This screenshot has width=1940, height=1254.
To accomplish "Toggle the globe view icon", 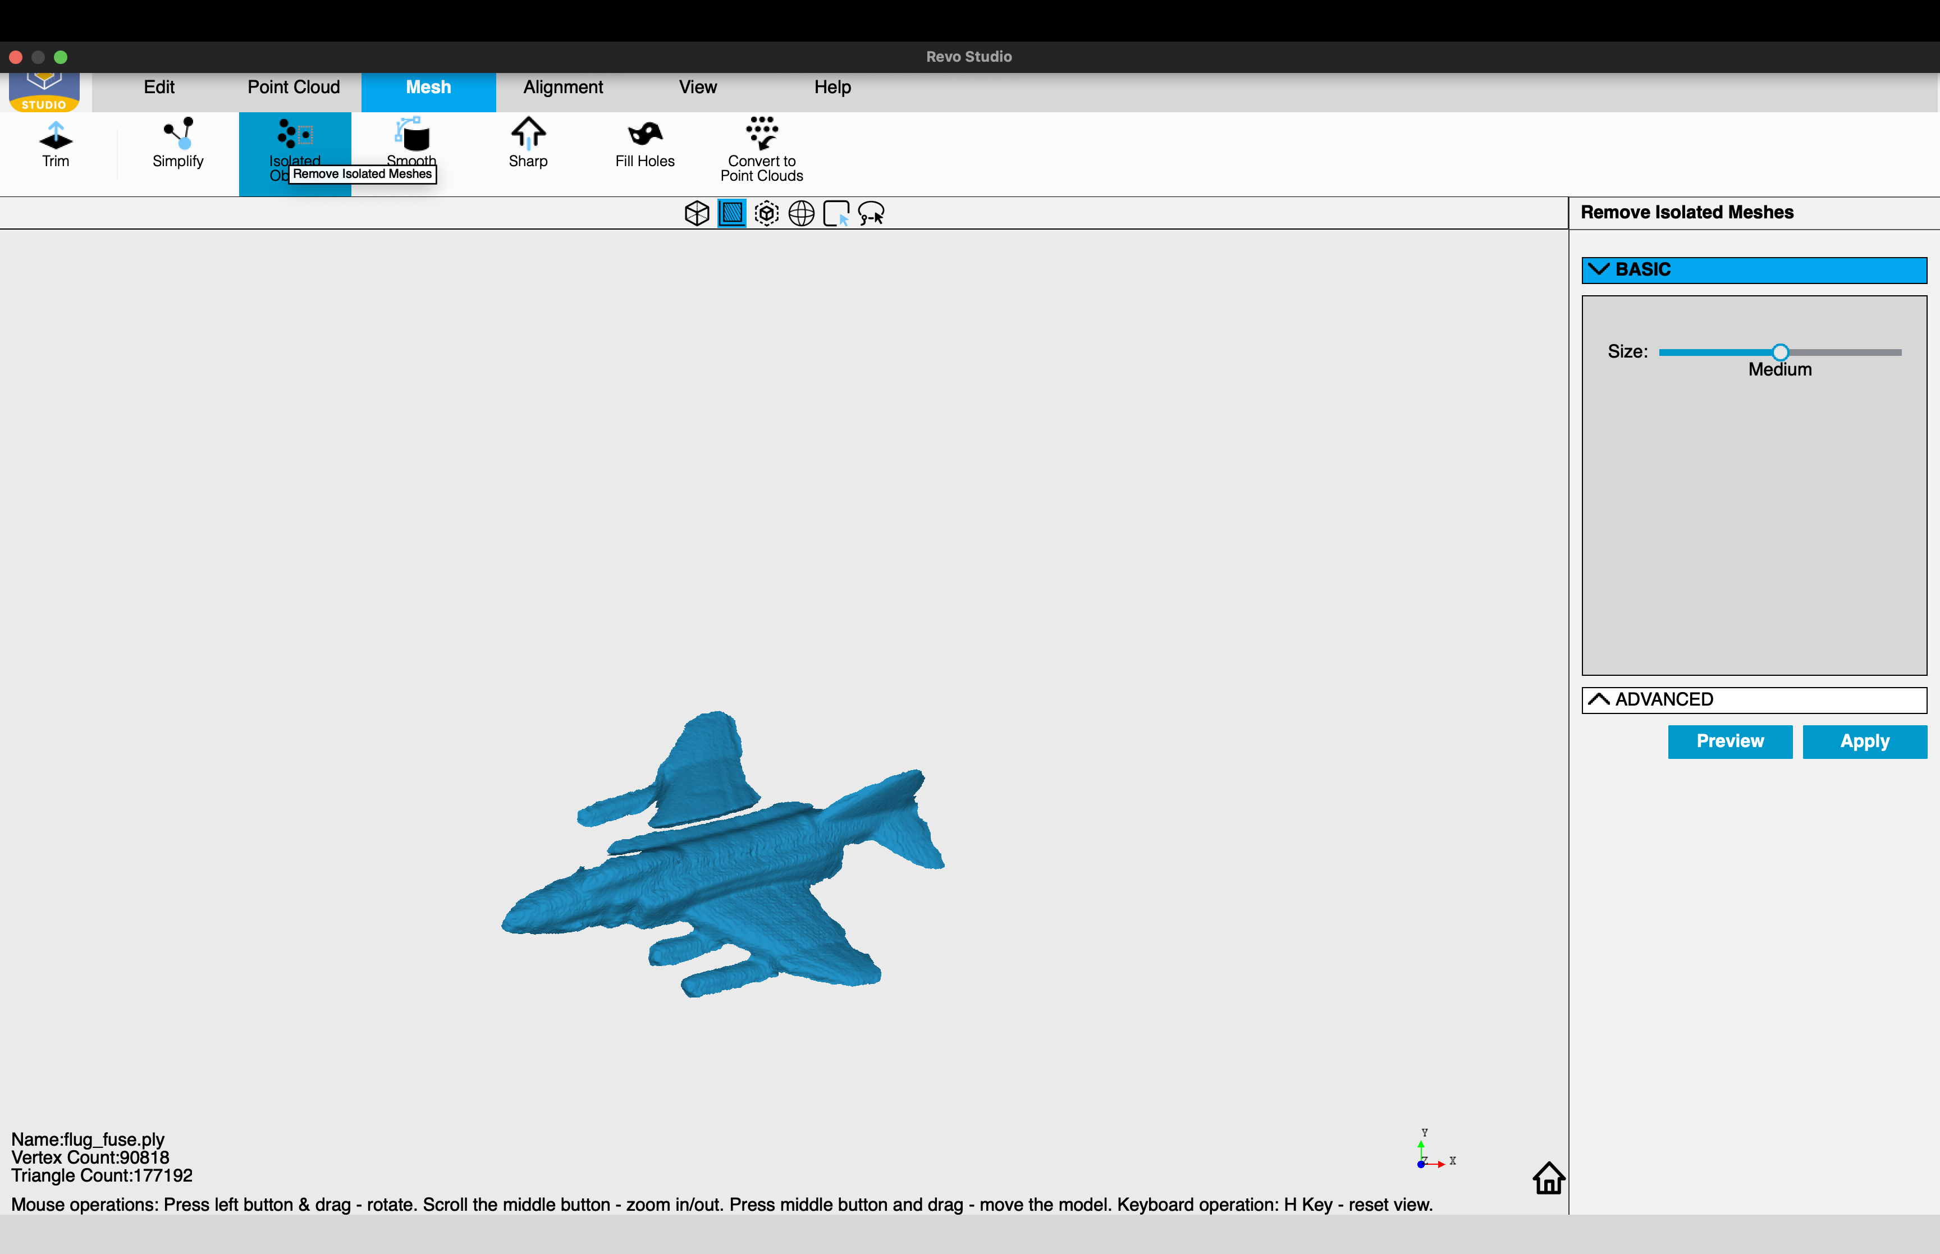I will coord(801,213).
